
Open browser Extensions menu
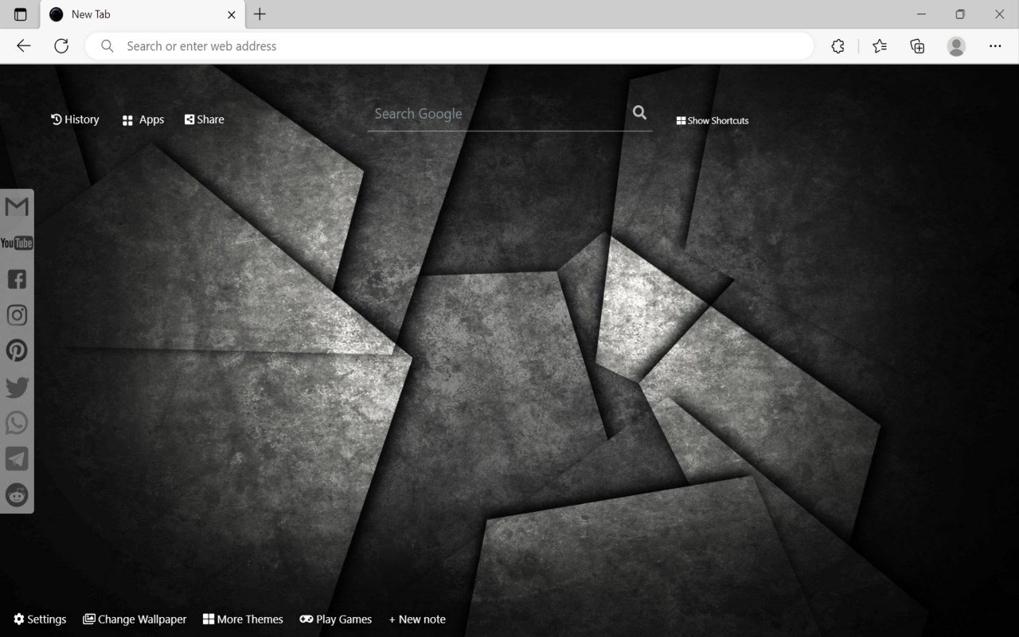coord(837,46)
